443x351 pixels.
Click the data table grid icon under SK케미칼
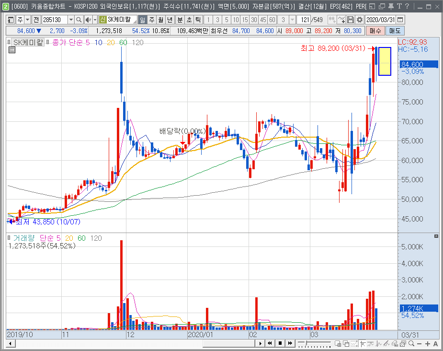pyautogui.click(x=12, y=50)
